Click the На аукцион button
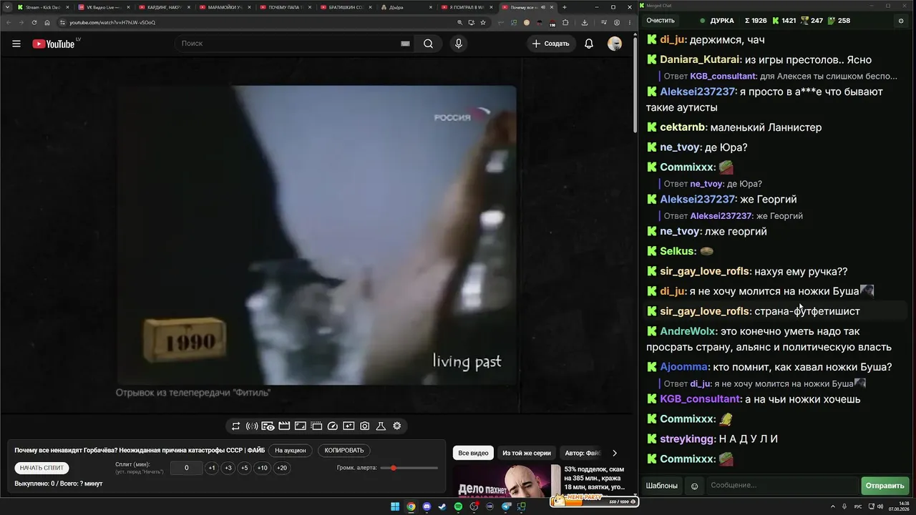 click(291, 451)
